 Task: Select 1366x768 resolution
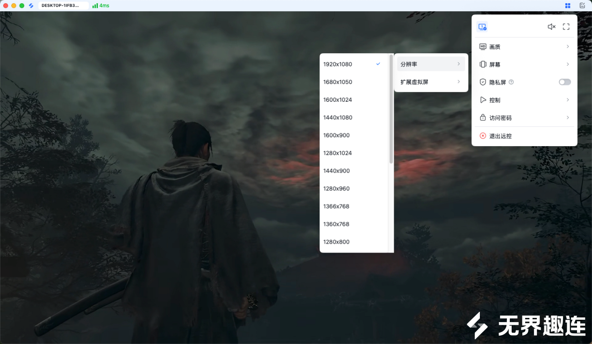point(354,206)
